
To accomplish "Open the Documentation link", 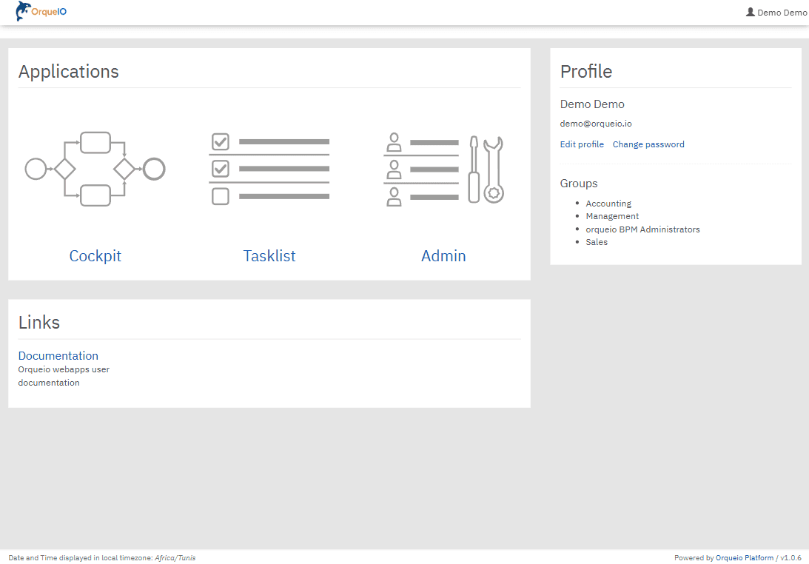I will click(x=58, y=355).
